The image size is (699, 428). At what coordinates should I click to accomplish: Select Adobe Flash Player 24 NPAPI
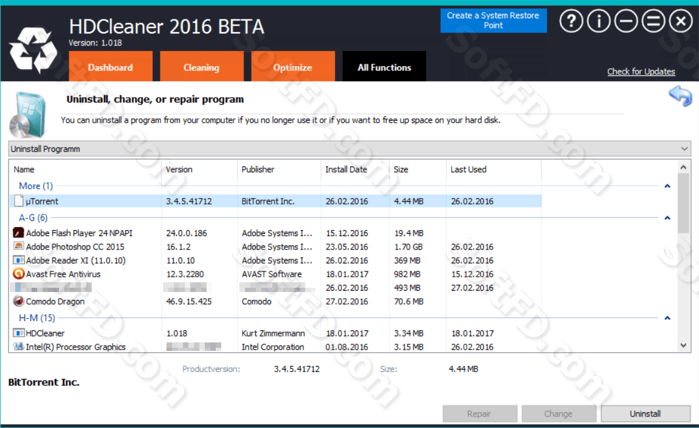(x=79, y=233)
